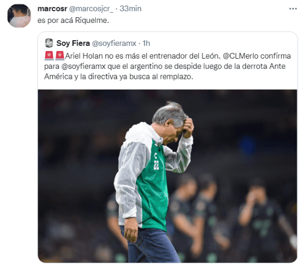Open the marcosr display name link
The height and width of the screenshot is (267, 305).
[51, 9]
